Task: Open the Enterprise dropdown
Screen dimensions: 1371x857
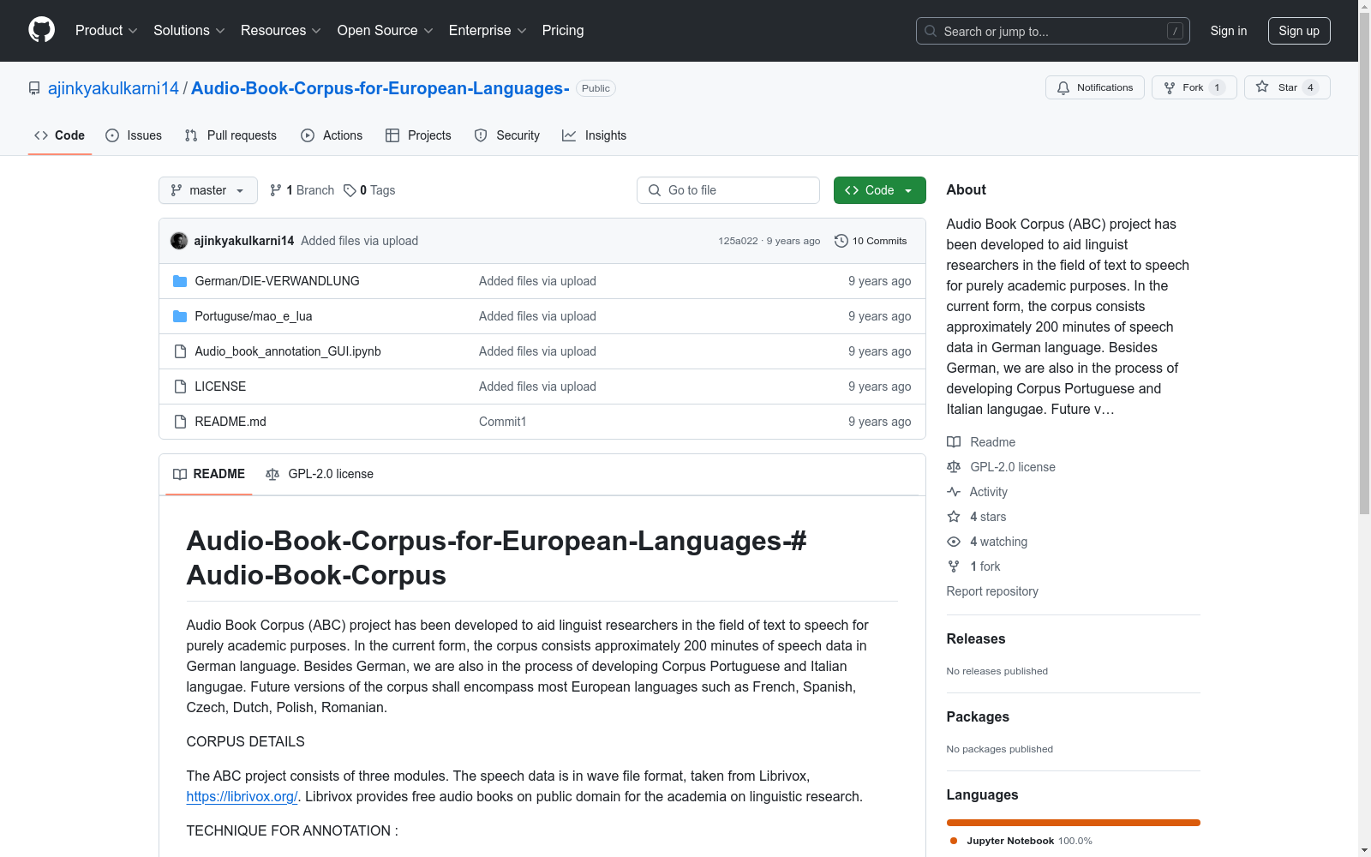Action: (x=488, y=31)
